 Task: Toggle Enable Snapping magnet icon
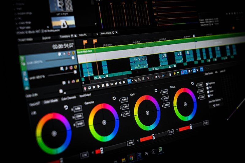pyautogui.click(x=182, y=72)
